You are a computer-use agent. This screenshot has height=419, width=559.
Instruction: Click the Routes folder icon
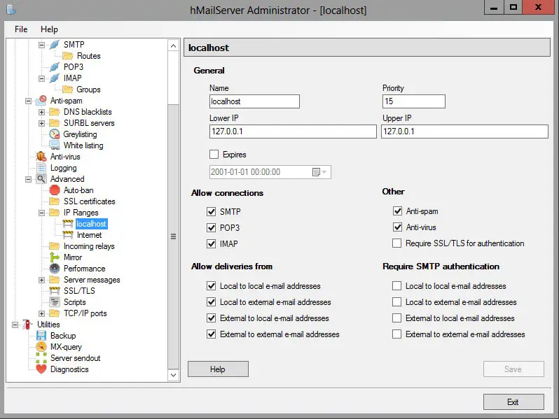tap(68, 56)
